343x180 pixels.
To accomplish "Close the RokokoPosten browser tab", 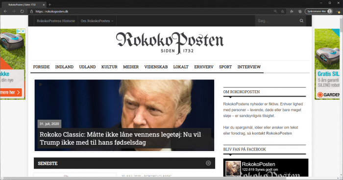I will [44, 4].
